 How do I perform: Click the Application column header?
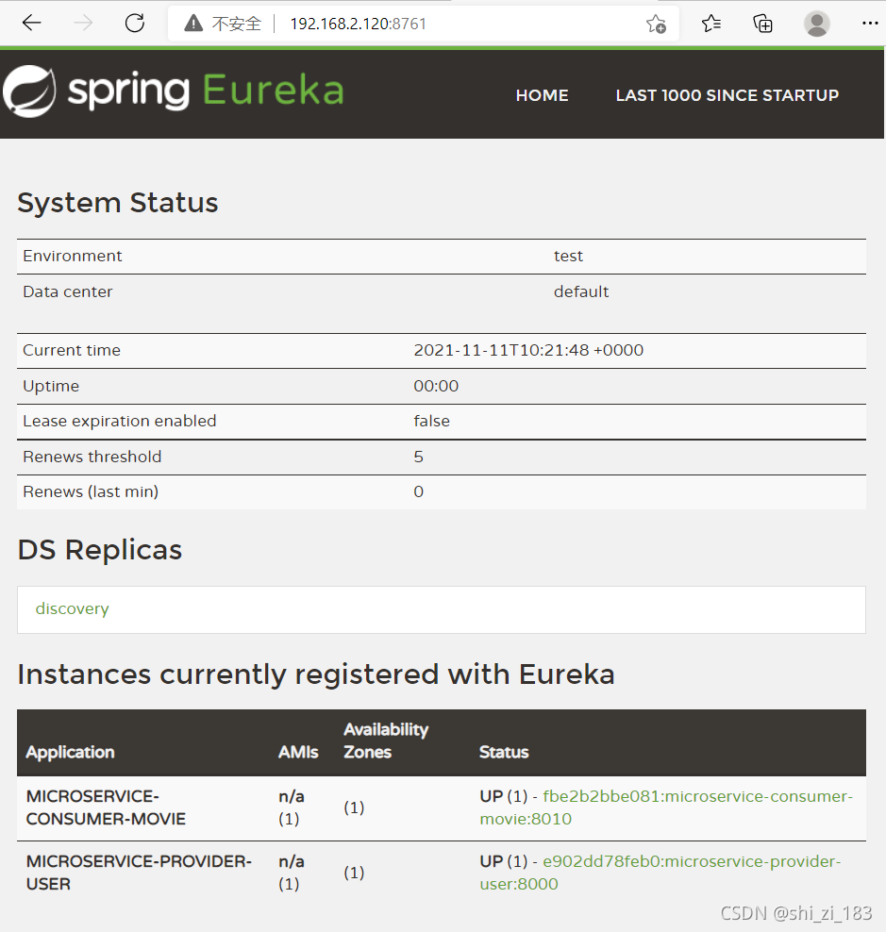click(70, 752)
